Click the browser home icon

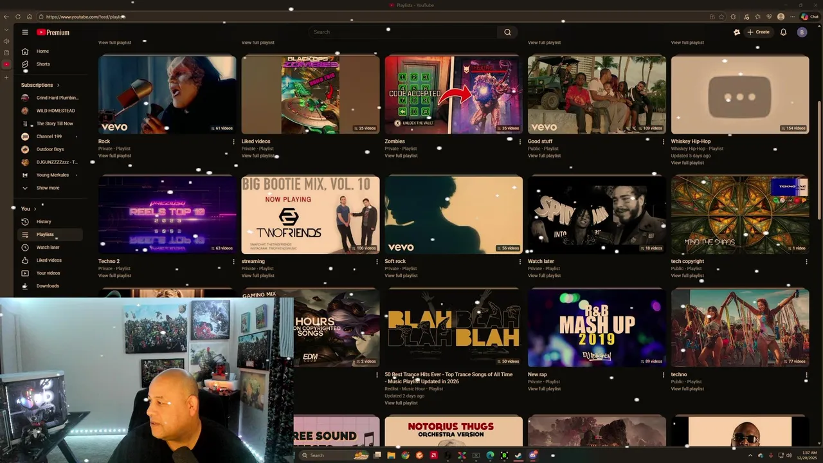30,17
